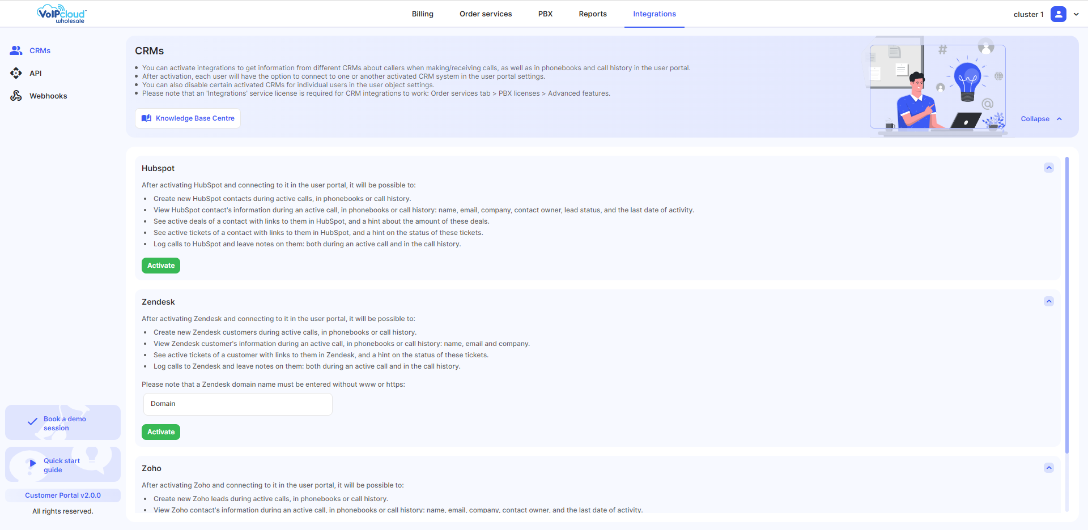Click the user profile avatar icon
1088x530 pixels.
click(x=1058, y=14)
